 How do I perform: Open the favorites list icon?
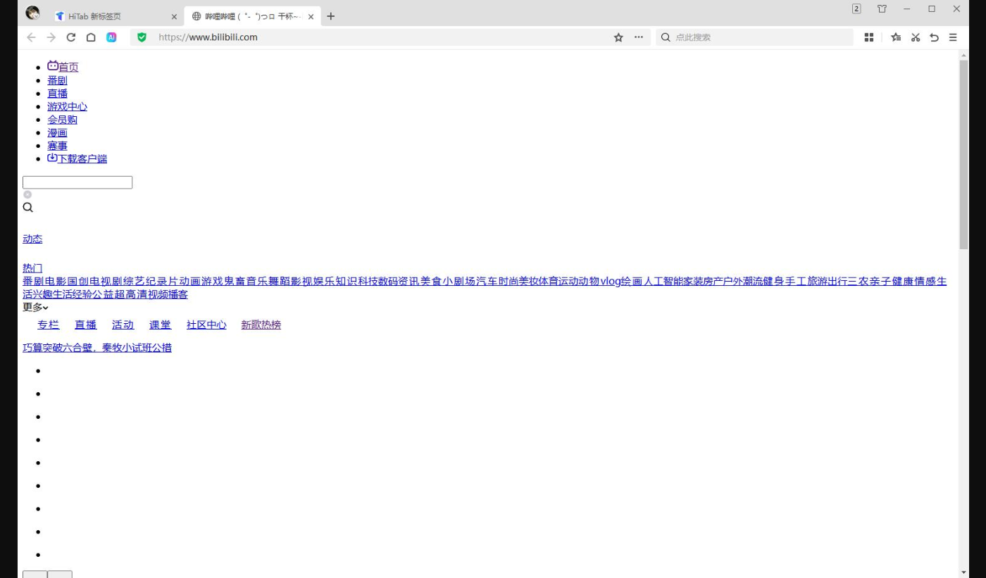click(896, 37)
